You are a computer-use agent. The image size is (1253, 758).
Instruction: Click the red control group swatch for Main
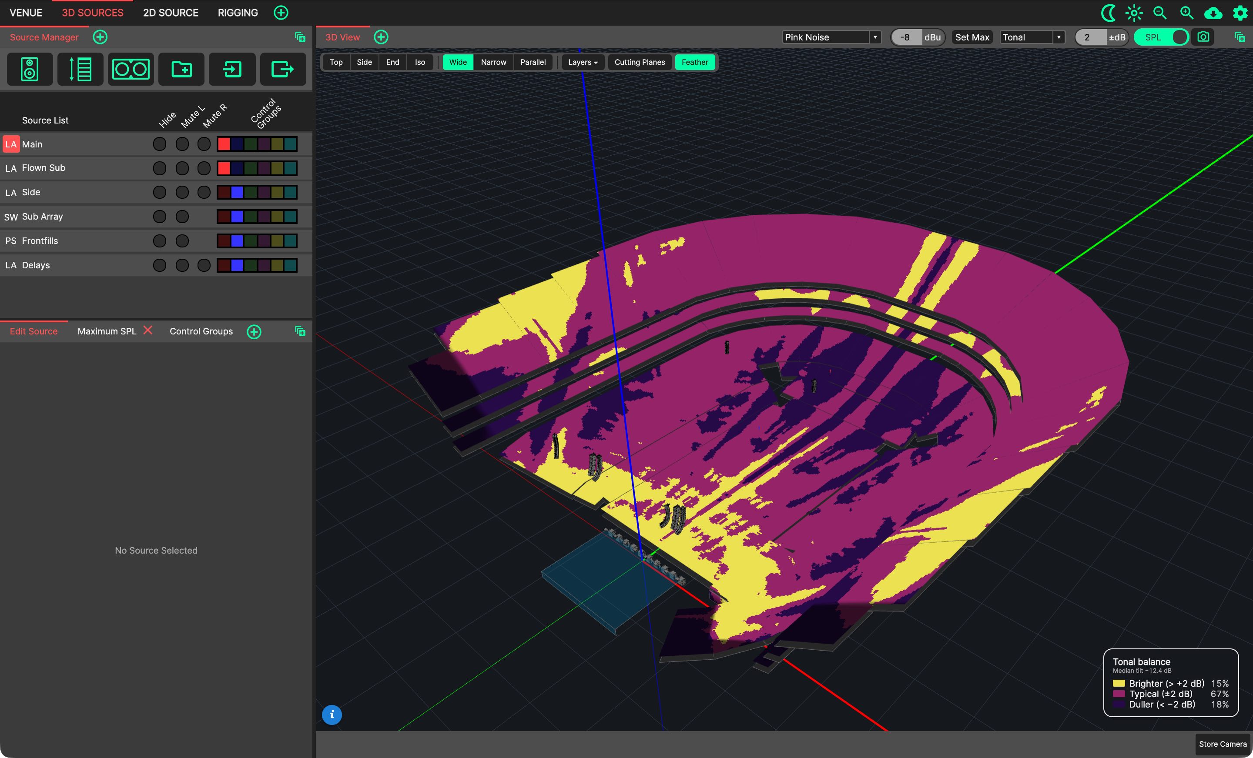pyautogui.click(x=224, y=144)
